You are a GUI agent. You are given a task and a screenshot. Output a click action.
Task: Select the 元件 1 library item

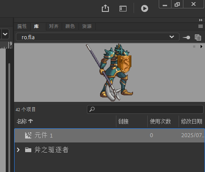(109, 135)
